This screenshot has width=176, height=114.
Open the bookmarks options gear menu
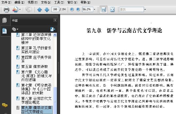(x=15, y=29)
